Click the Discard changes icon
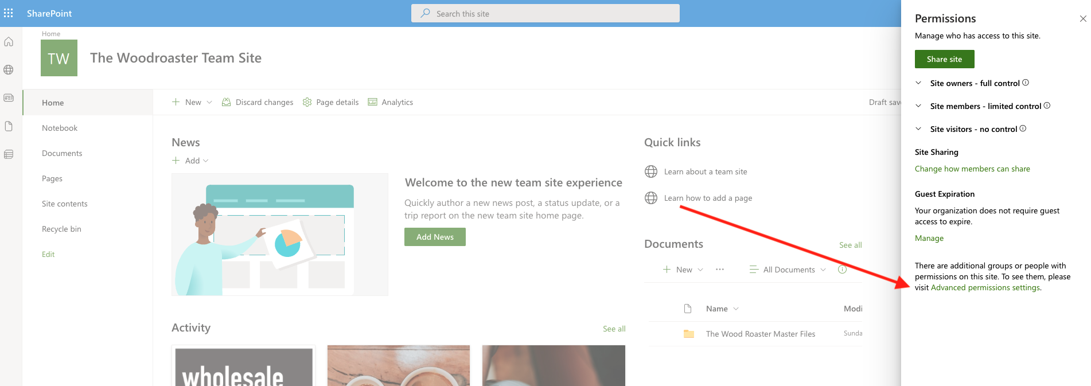 pos(226,102)
